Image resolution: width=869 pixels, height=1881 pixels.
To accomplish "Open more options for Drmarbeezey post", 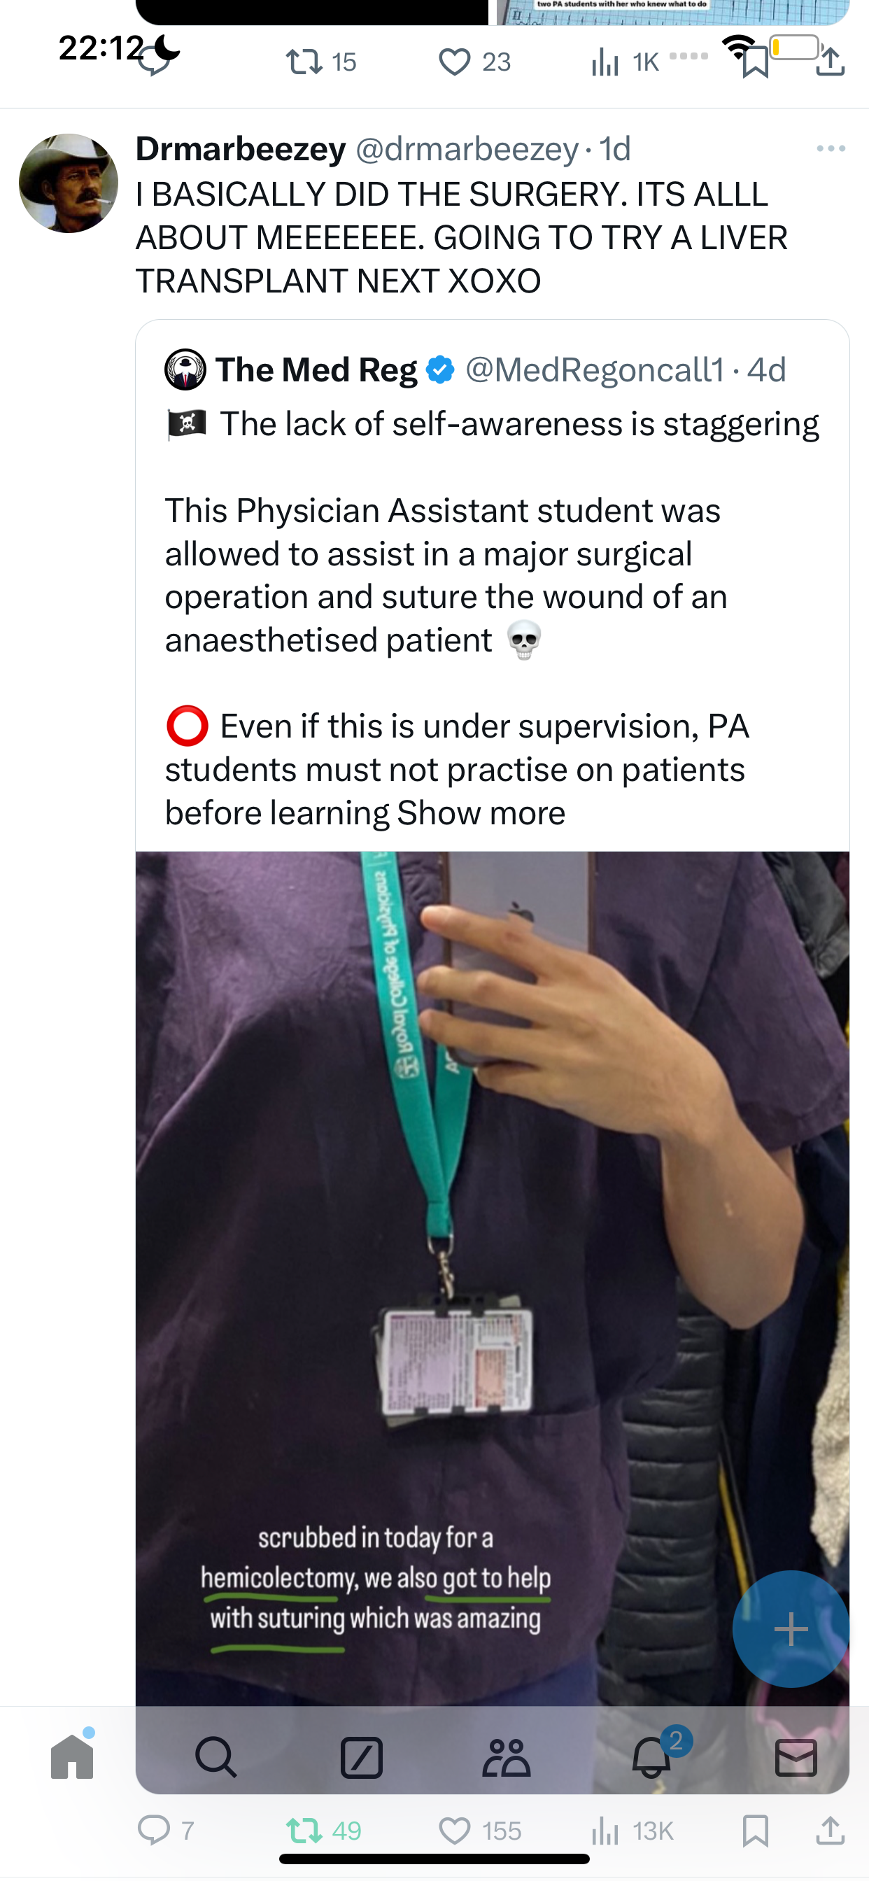I will point(831,148).
